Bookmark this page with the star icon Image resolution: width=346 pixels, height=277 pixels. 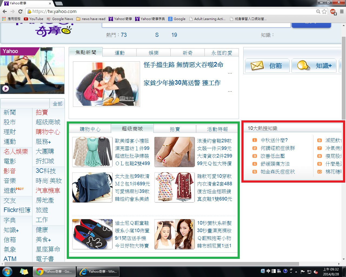tap(324, 11)
